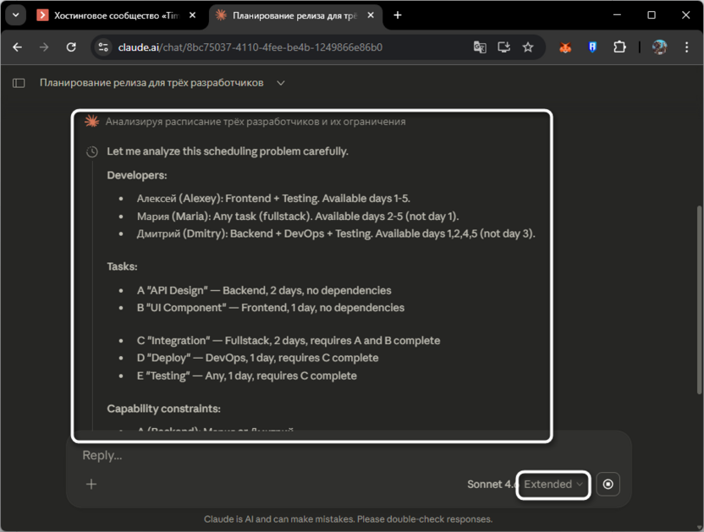The width and height of the screenshot is (704, 532).
Task: Open the plus attachments menu
Action: click(x=91, y=484)
